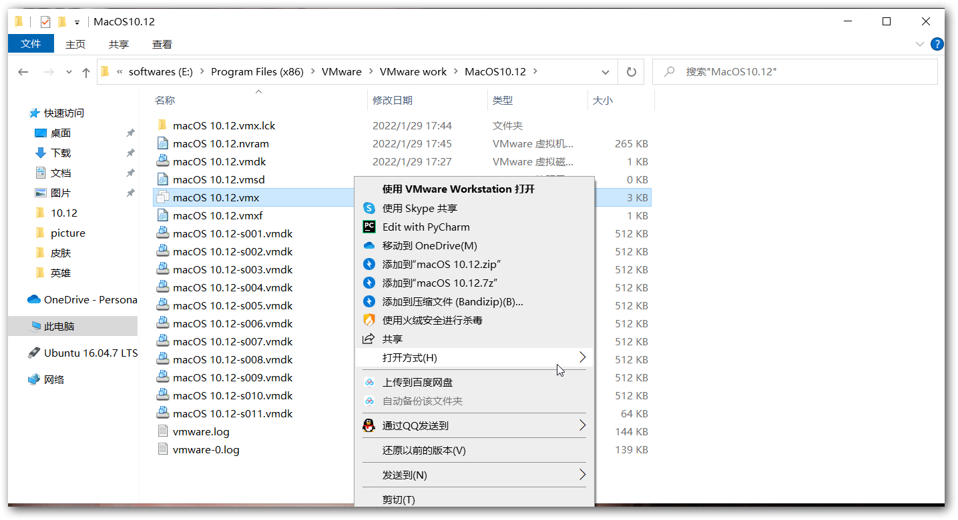Open the 查看 ribbon tab

click(162, 44)
